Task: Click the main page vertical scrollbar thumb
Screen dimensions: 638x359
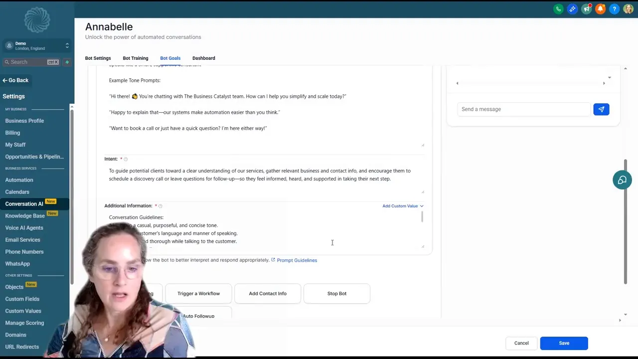Action: pyautogui.click(x=626, y=222)
